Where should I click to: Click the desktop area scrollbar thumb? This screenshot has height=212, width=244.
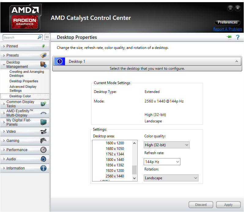[x=135, y=170]
